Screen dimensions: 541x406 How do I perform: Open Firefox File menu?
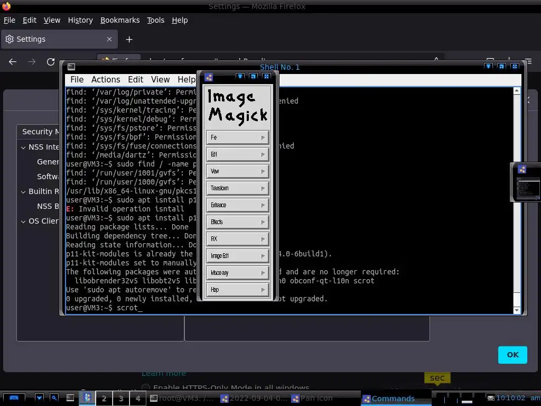10,21
